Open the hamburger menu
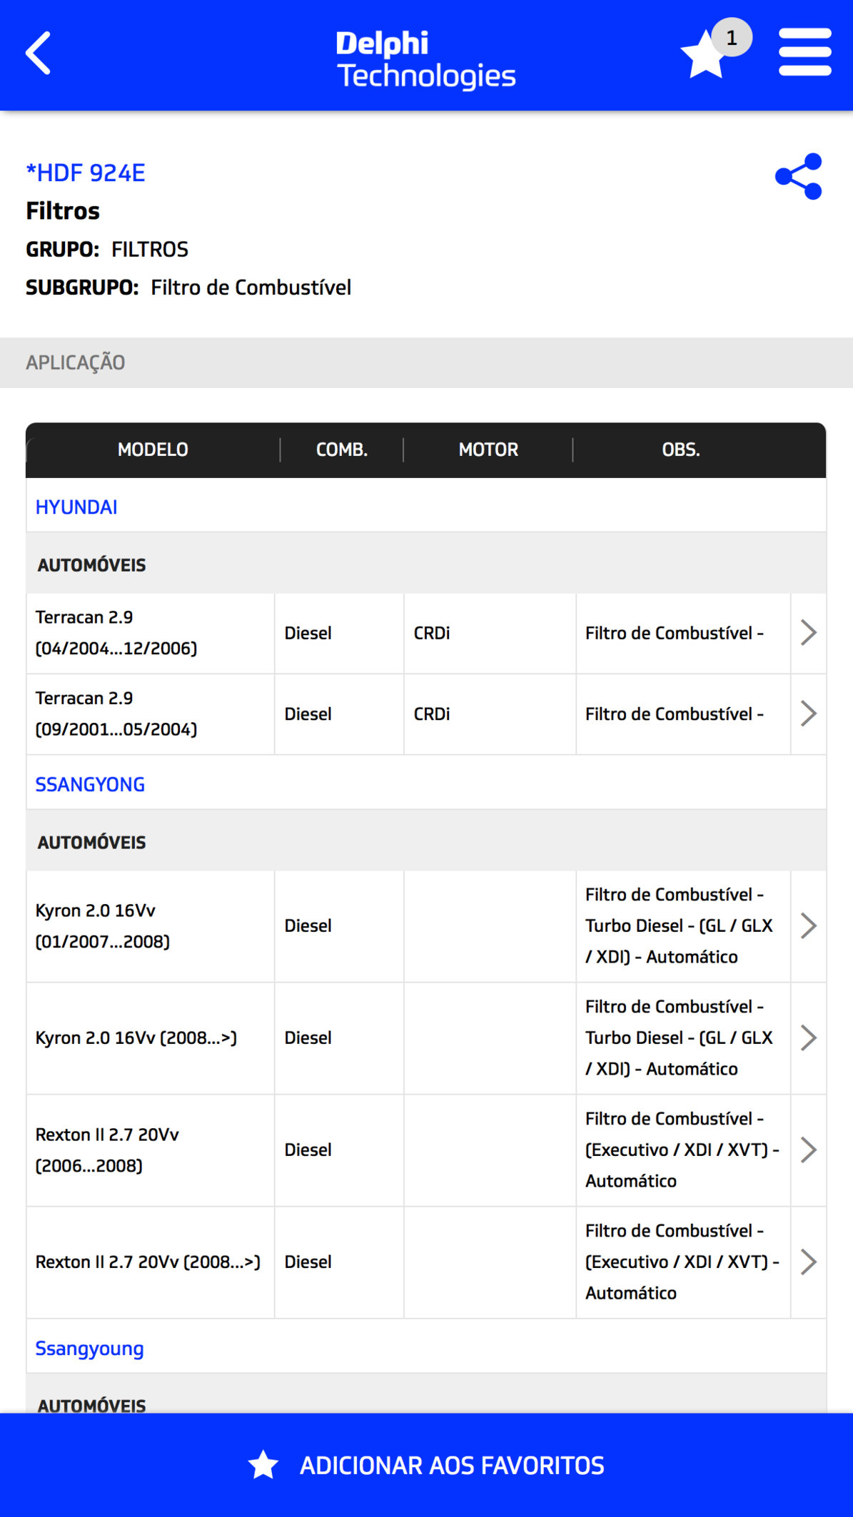Screen dimensions: 853x1517 (804, 52)
